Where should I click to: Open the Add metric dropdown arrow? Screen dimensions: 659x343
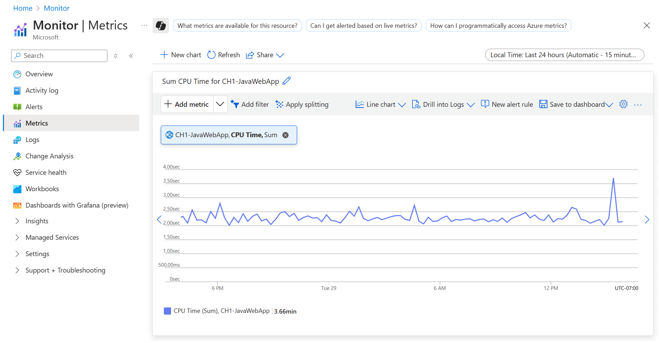pyautogui.click(x=220, y=104)
